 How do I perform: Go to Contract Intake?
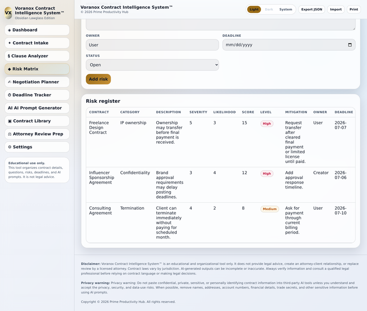tap(37, 43)
